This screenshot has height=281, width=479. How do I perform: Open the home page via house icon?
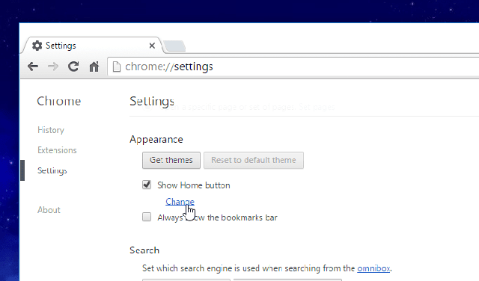pos(94,67)
